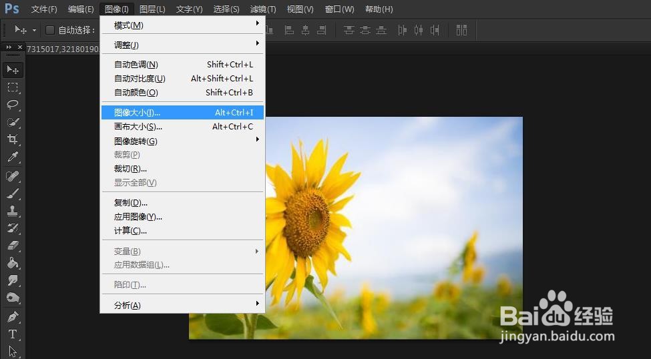This screenshot has height=359, width=651.
Task: Choose 自动对比度(U) menu item
Action: point(183,79)
